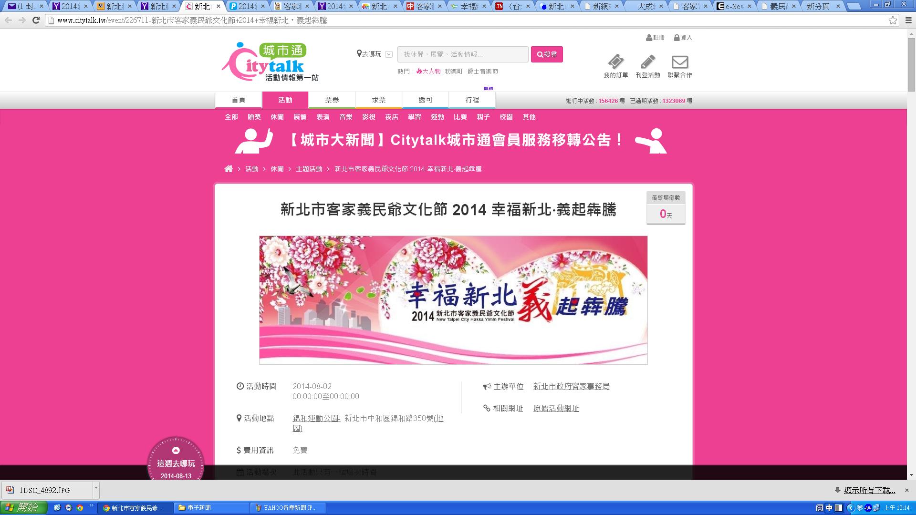This screenshot has height=515, width=916.
Task: Click the address bar URL
Action: point(192,21)
